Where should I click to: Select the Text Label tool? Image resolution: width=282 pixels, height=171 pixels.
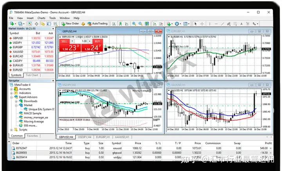(x=248, y=24)
